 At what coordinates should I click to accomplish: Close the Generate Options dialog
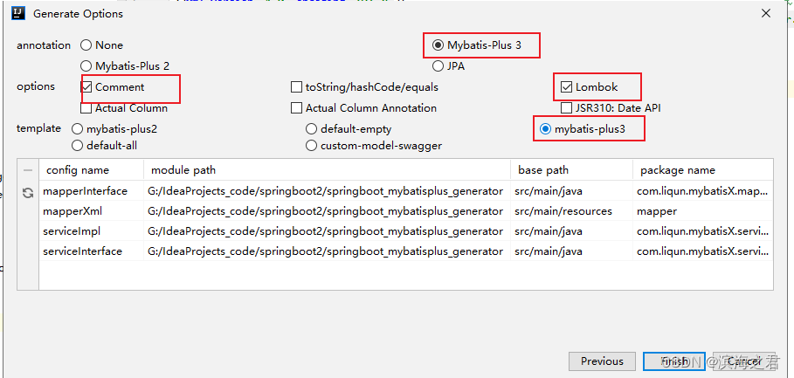(x=766, y=13)
